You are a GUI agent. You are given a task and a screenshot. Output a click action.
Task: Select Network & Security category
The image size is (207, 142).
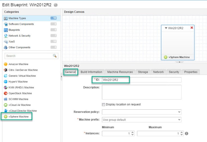[x=20, y=36]
